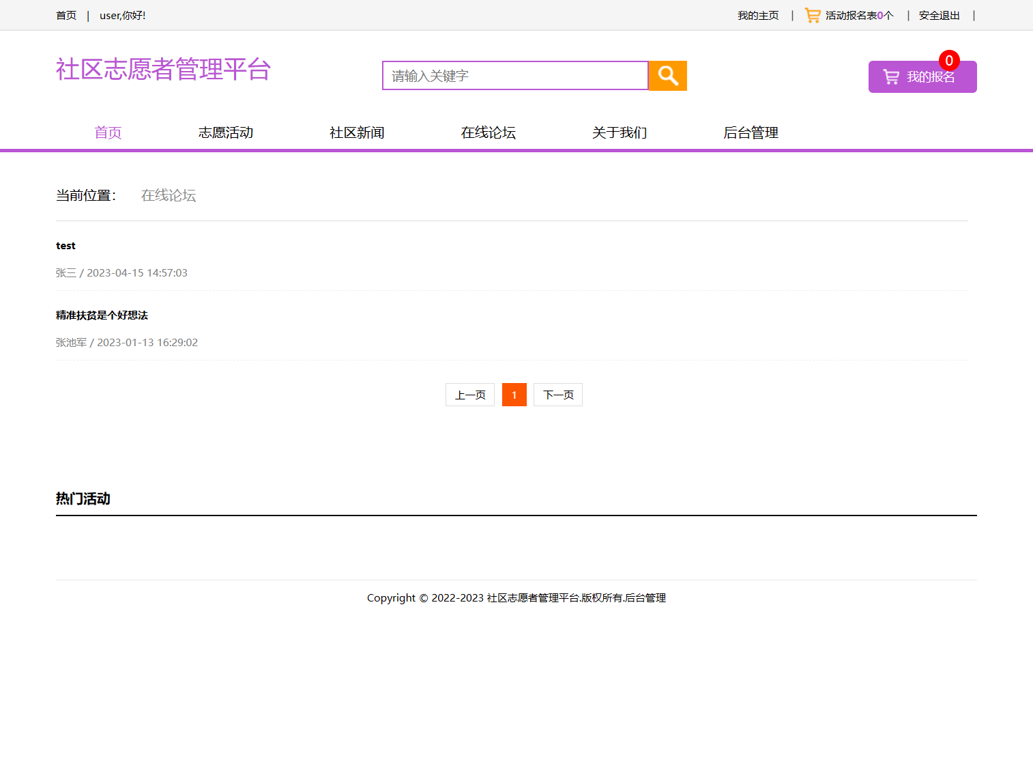
Task: Click inside the 请输入关键字 search field
Action: click(x=514, y=76)
